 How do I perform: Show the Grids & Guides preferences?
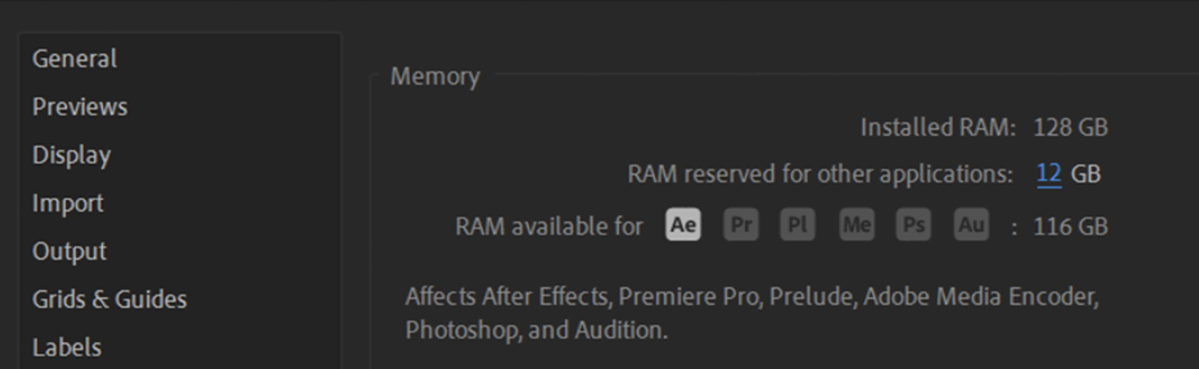click(109, 300)
